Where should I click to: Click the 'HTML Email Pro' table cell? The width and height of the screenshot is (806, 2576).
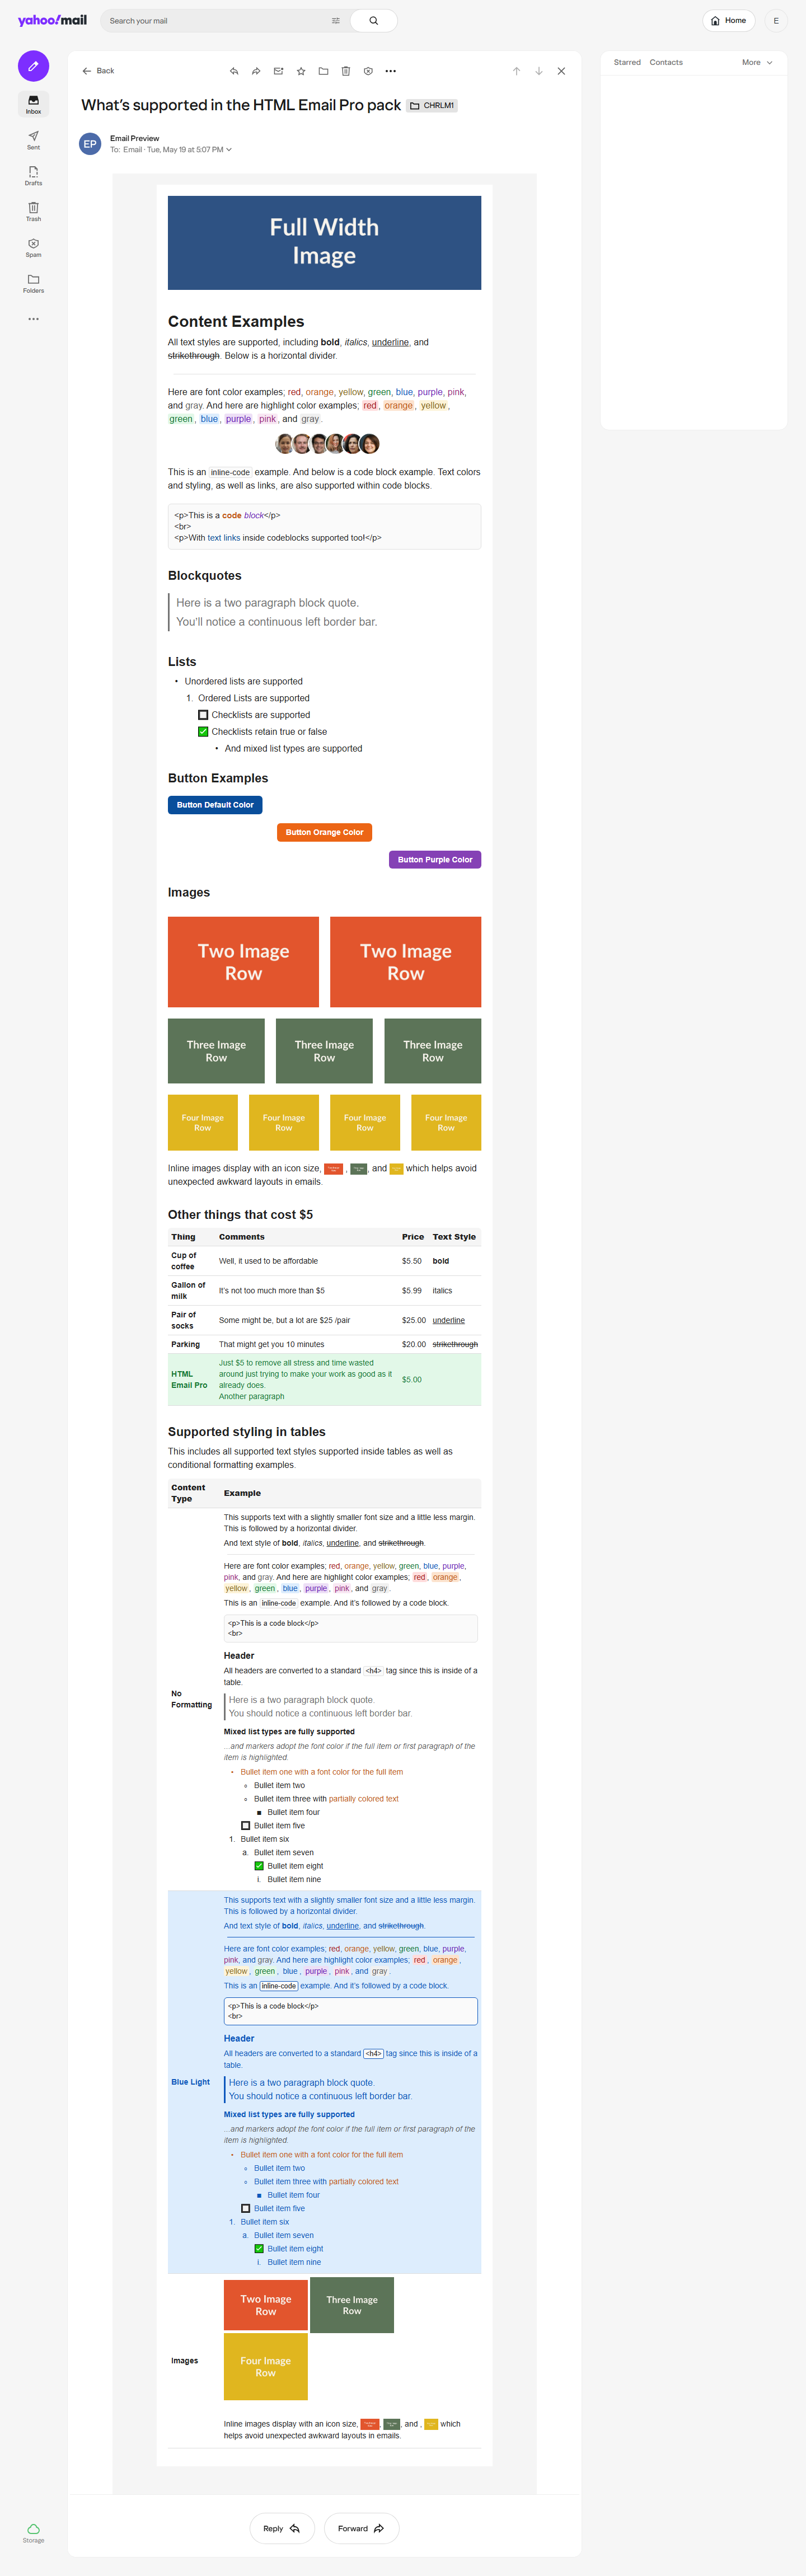[192, 1380]
